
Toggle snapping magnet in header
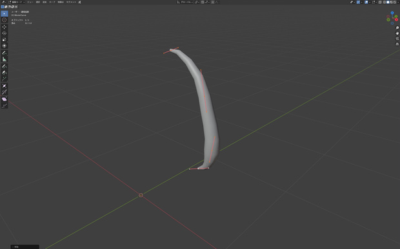click(x=203, y=2)
